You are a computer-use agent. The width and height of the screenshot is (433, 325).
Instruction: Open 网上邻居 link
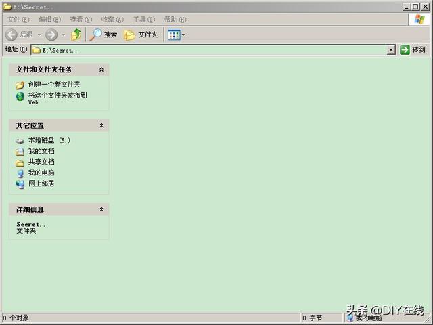(41, 183)
